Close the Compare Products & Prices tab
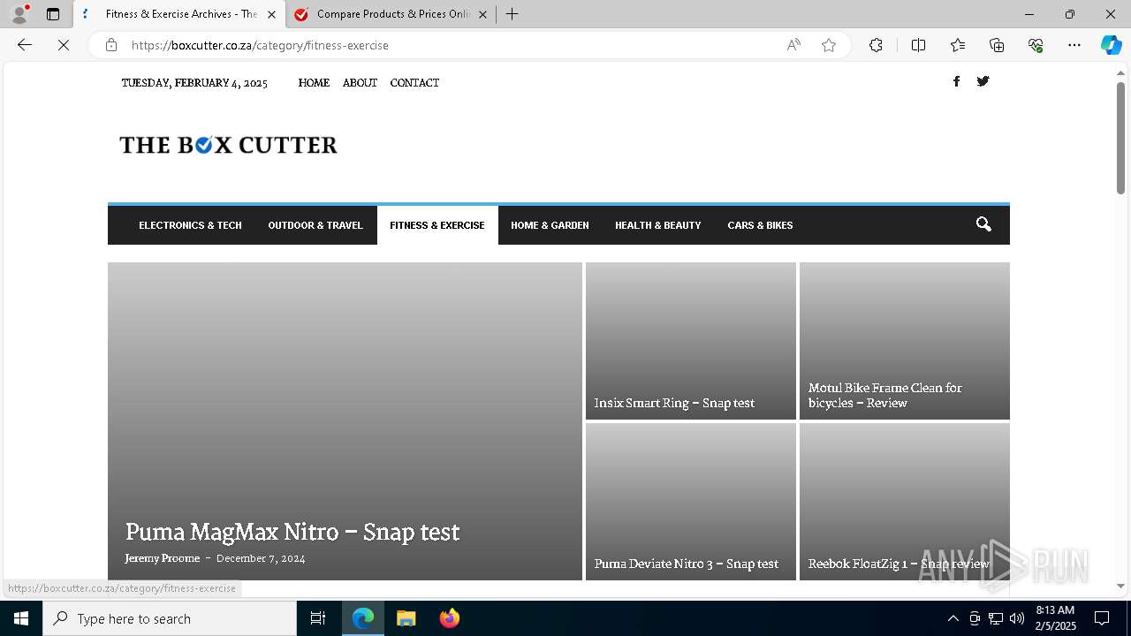This screenshot has width=1131, height=636. click(482, 14)
